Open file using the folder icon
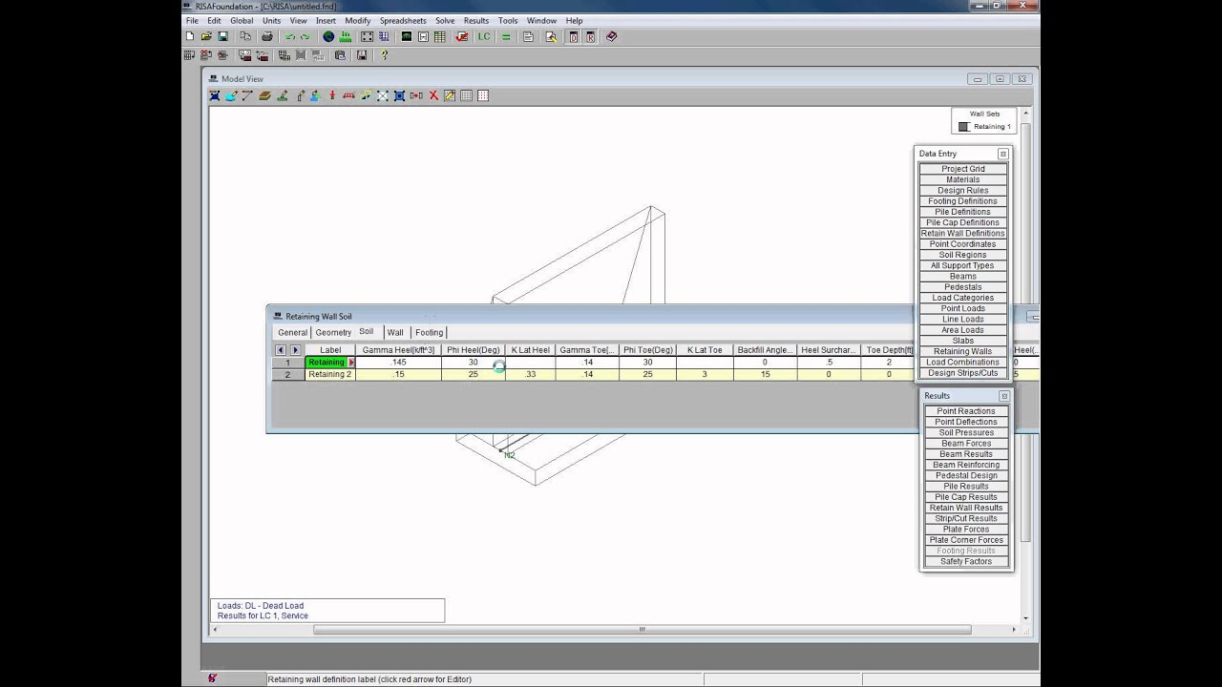The image size is (1222, 687). tap(206, 36)
